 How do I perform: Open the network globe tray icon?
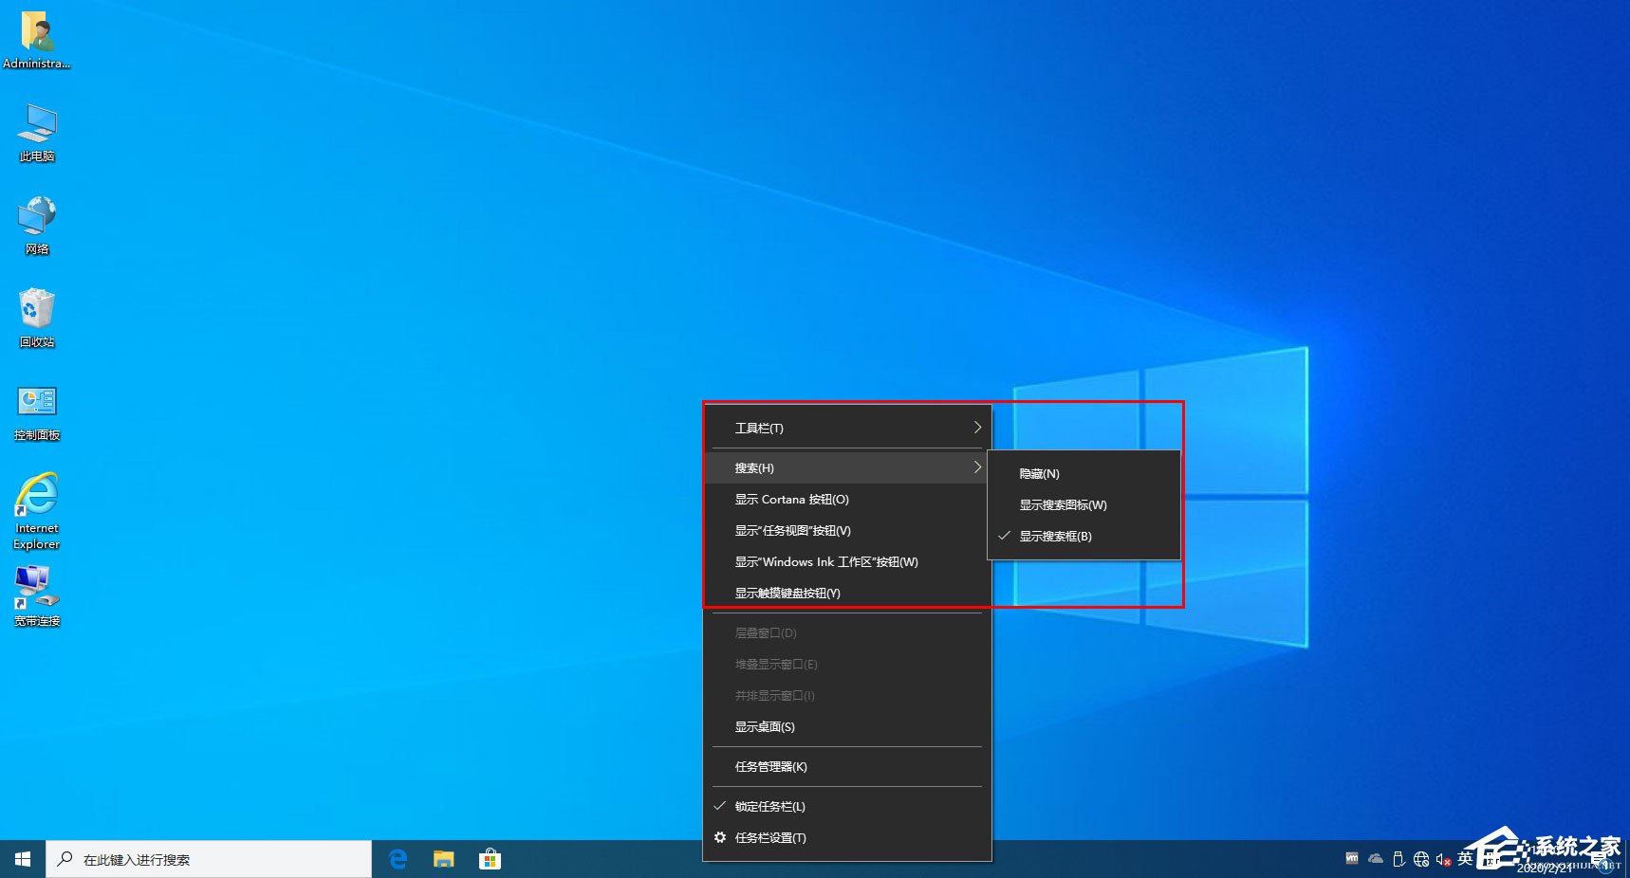point(1421,859)
